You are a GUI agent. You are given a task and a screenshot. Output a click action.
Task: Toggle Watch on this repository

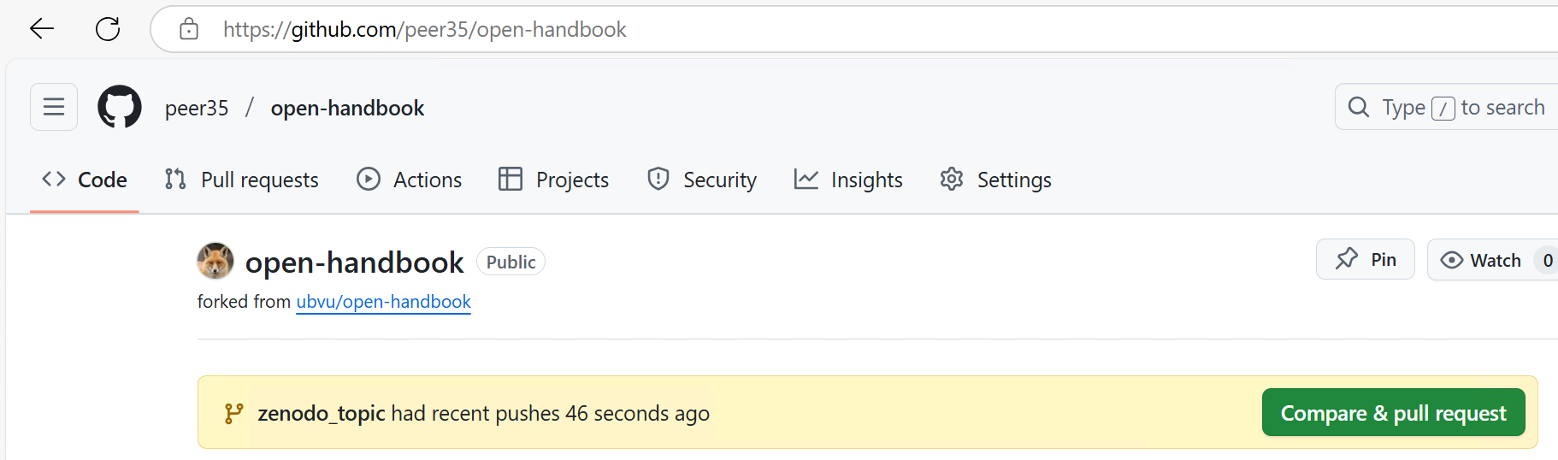point(1481,260)
